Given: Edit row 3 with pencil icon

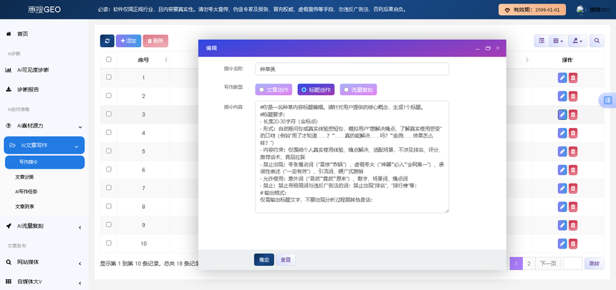Looking at the screenshot, I should 562,114.
